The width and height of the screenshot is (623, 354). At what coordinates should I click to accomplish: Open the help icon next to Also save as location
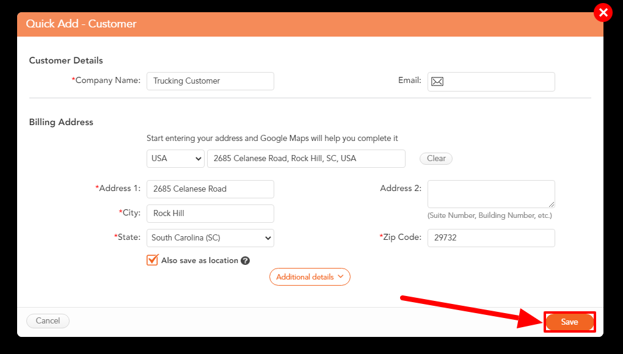point(245,261)
